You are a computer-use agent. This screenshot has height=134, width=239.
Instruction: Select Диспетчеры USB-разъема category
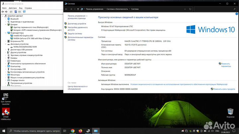(x=21, y=50)
